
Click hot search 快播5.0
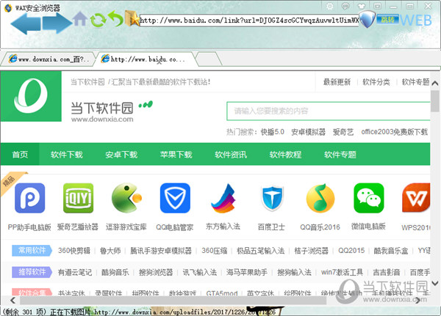272,132
